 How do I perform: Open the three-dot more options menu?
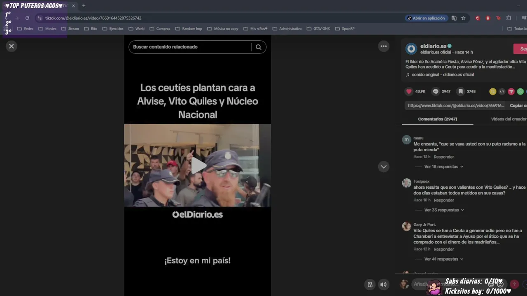(x=384, y=46)
